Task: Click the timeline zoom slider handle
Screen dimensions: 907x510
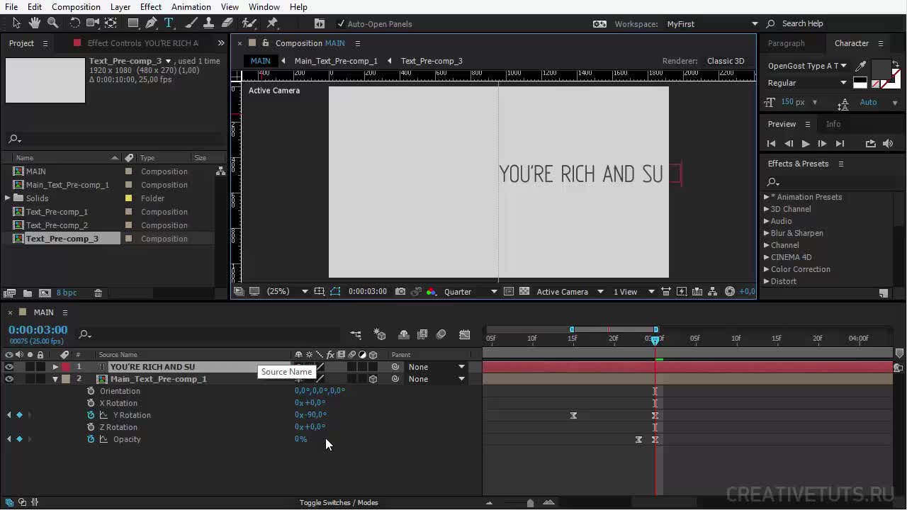Action: pyautogui.click(x=530, y=503)
